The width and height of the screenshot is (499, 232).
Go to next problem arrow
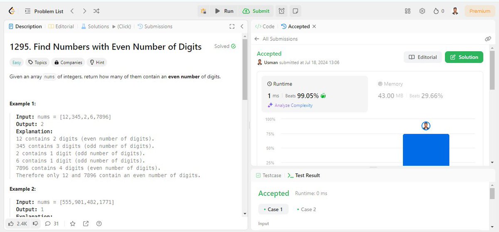84,11
